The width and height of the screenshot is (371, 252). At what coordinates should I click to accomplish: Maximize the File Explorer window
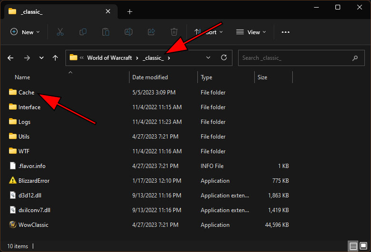[x=338, y=7]
